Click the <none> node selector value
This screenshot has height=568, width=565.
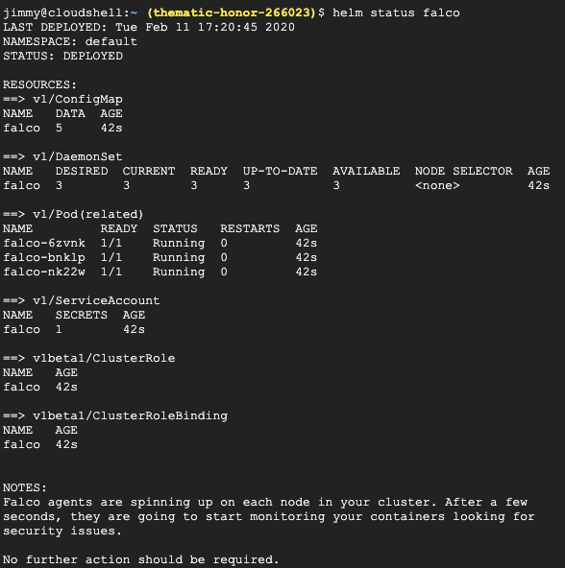pos(437,185)
